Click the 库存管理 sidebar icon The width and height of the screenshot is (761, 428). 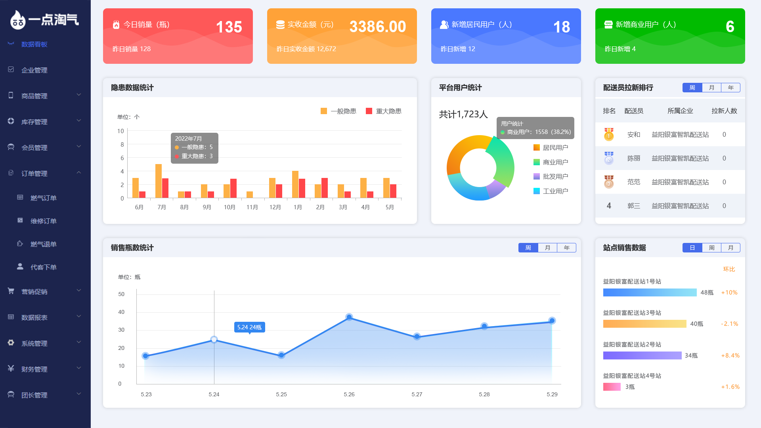point(11,121)
